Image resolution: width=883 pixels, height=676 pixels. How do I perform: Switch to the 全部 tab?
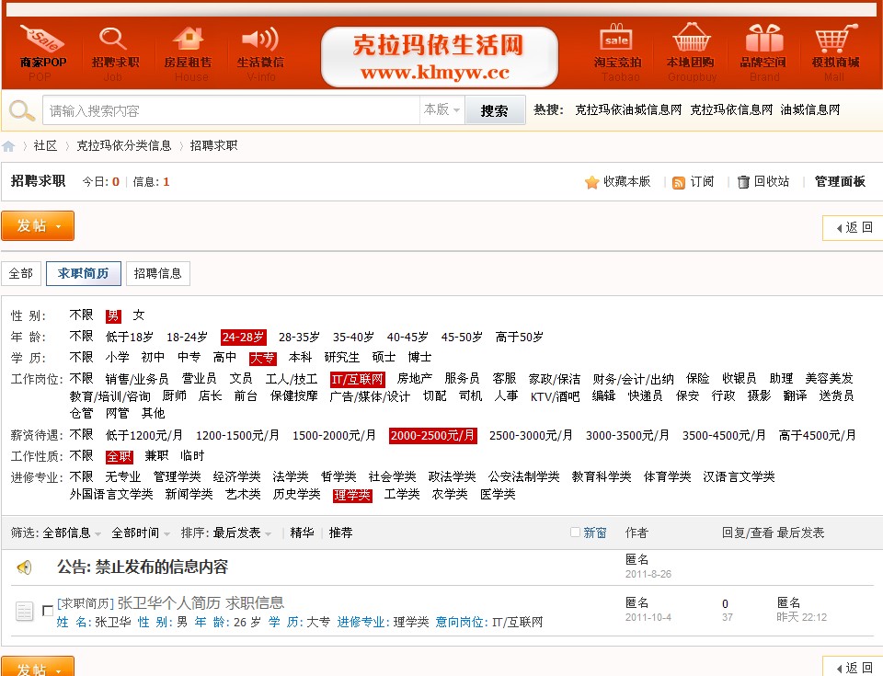[20, 273]
